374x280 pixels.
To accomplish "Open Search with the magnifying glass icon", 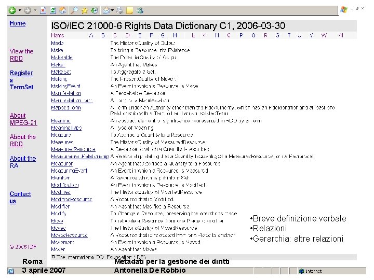I will tap(74, 10).
